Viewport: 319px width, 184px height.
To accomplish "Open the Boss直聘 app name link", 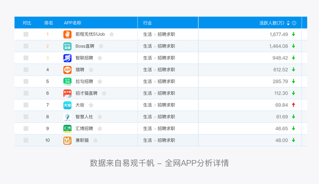I will click(85, 46).
